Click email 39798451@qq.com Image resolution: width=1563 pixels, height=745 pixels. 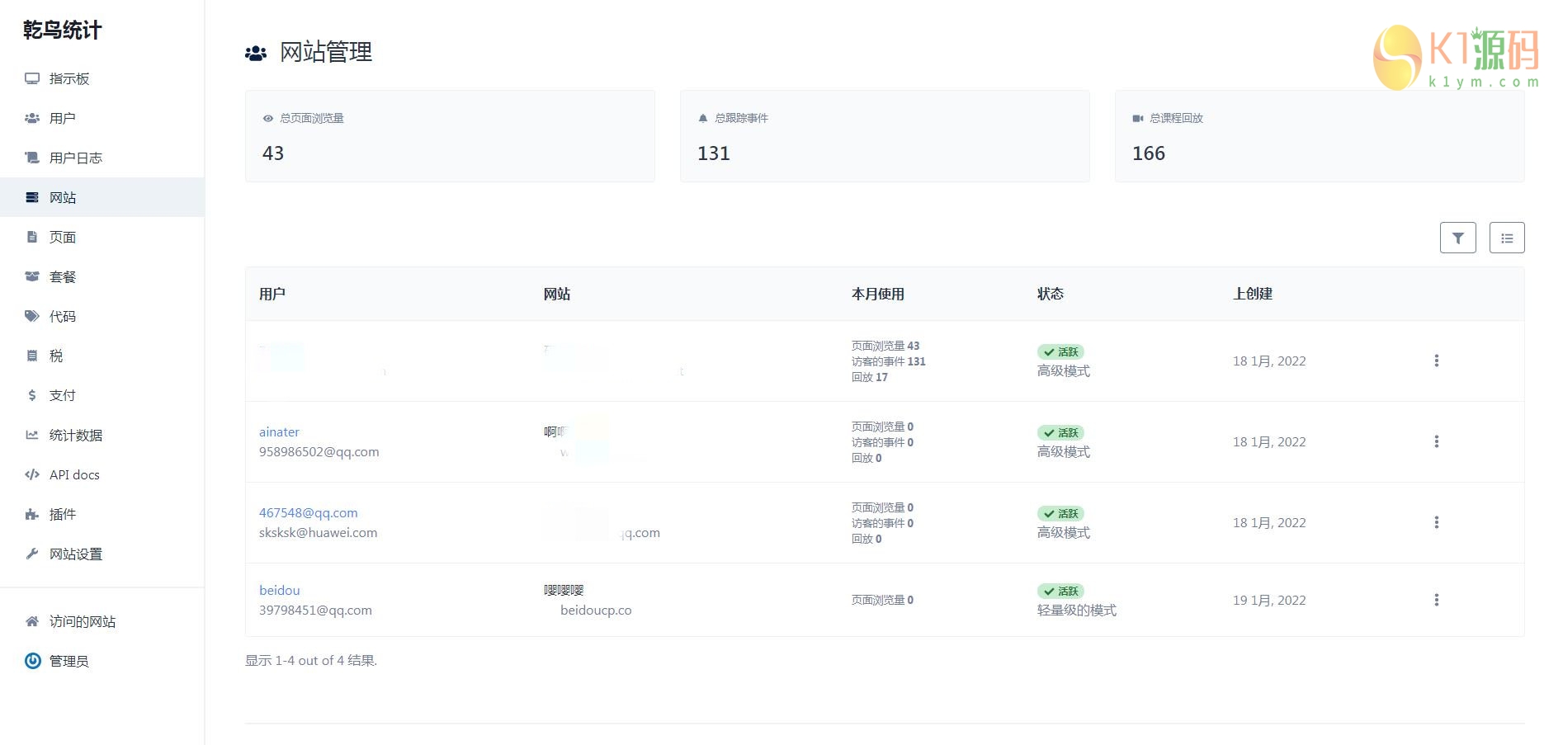tap(315, 610)
